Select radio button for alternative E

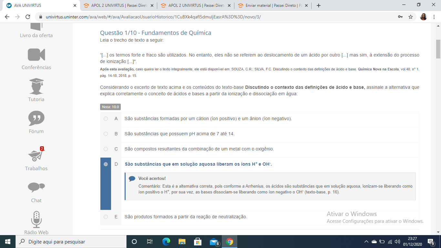106,217
